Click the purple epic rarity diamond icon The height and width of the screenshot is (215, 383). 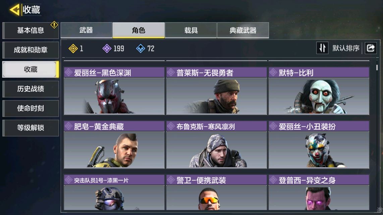(107, 49)
